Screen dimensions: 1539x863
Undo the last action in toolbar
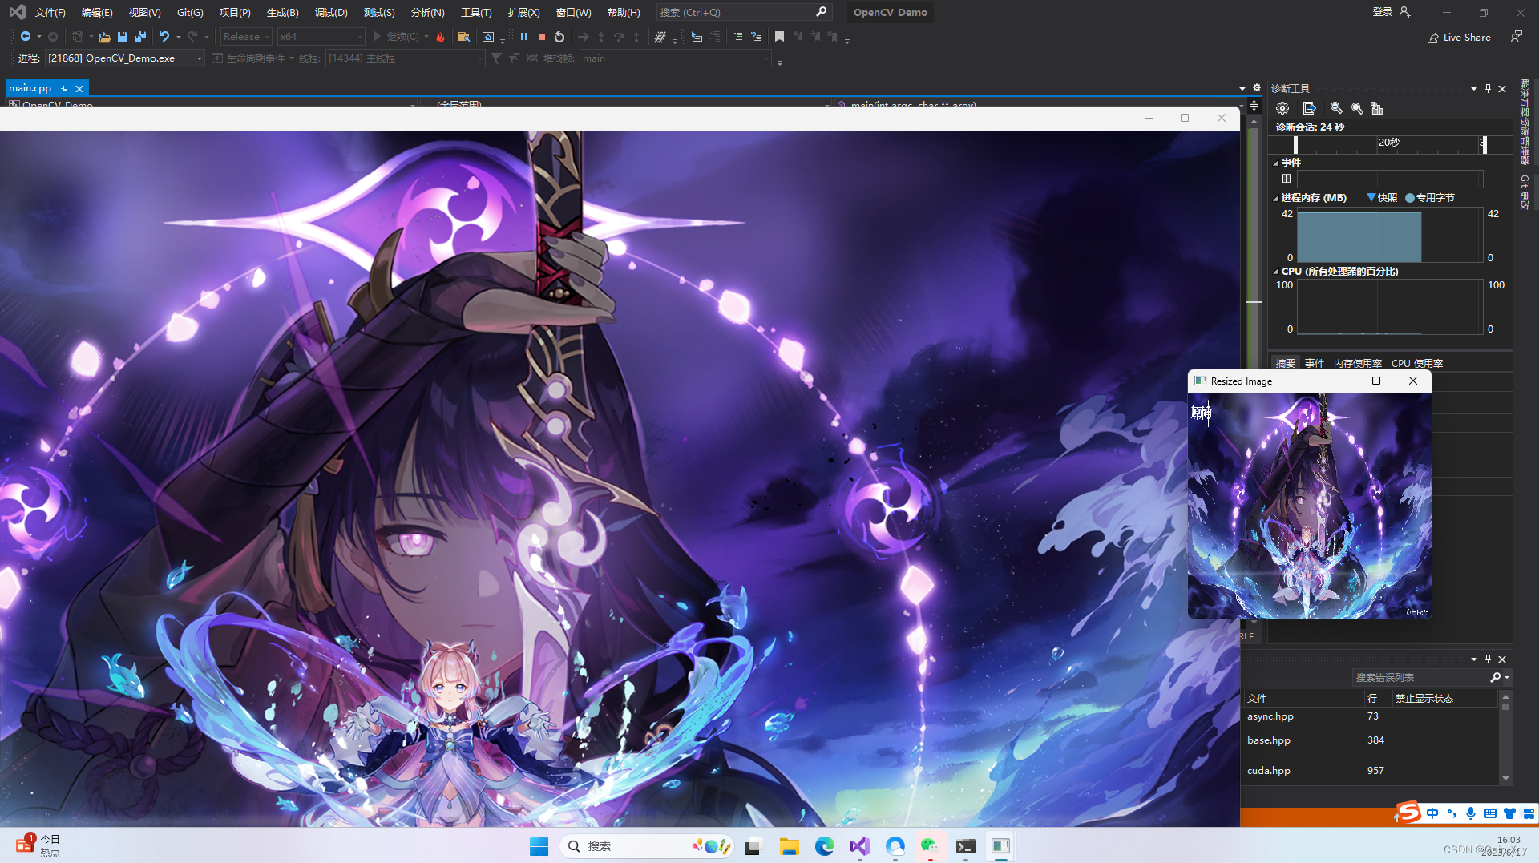164,37
